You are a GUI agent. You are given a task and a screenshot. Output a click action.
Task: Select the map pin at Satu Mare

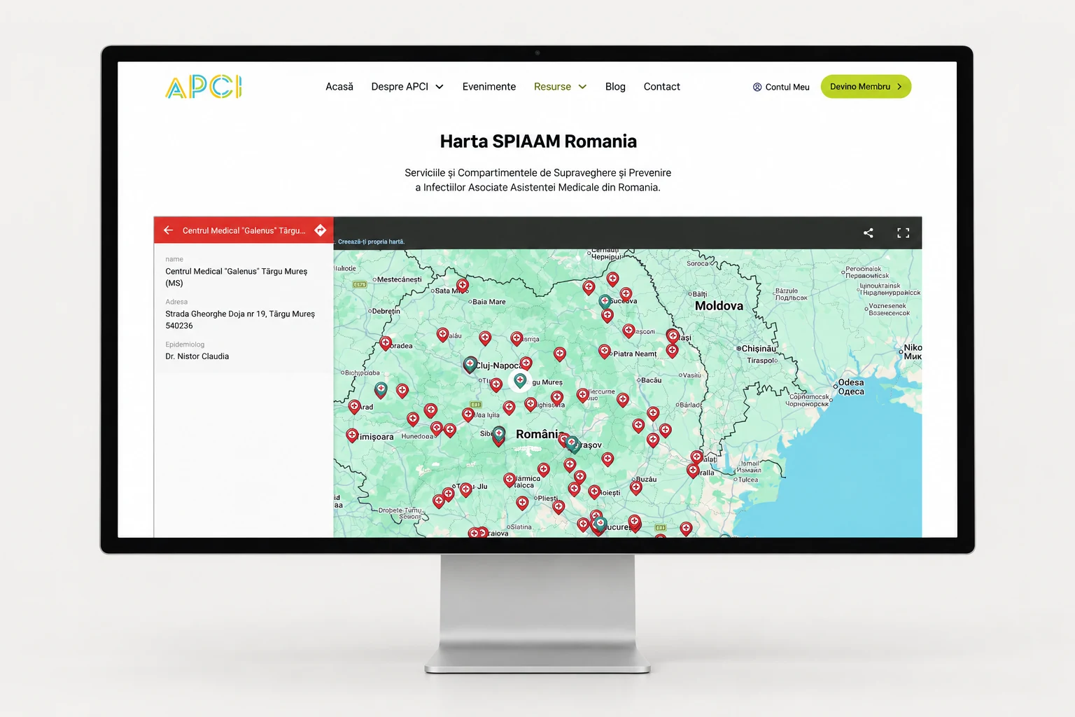pyautogui.click(x=463, y=286)
